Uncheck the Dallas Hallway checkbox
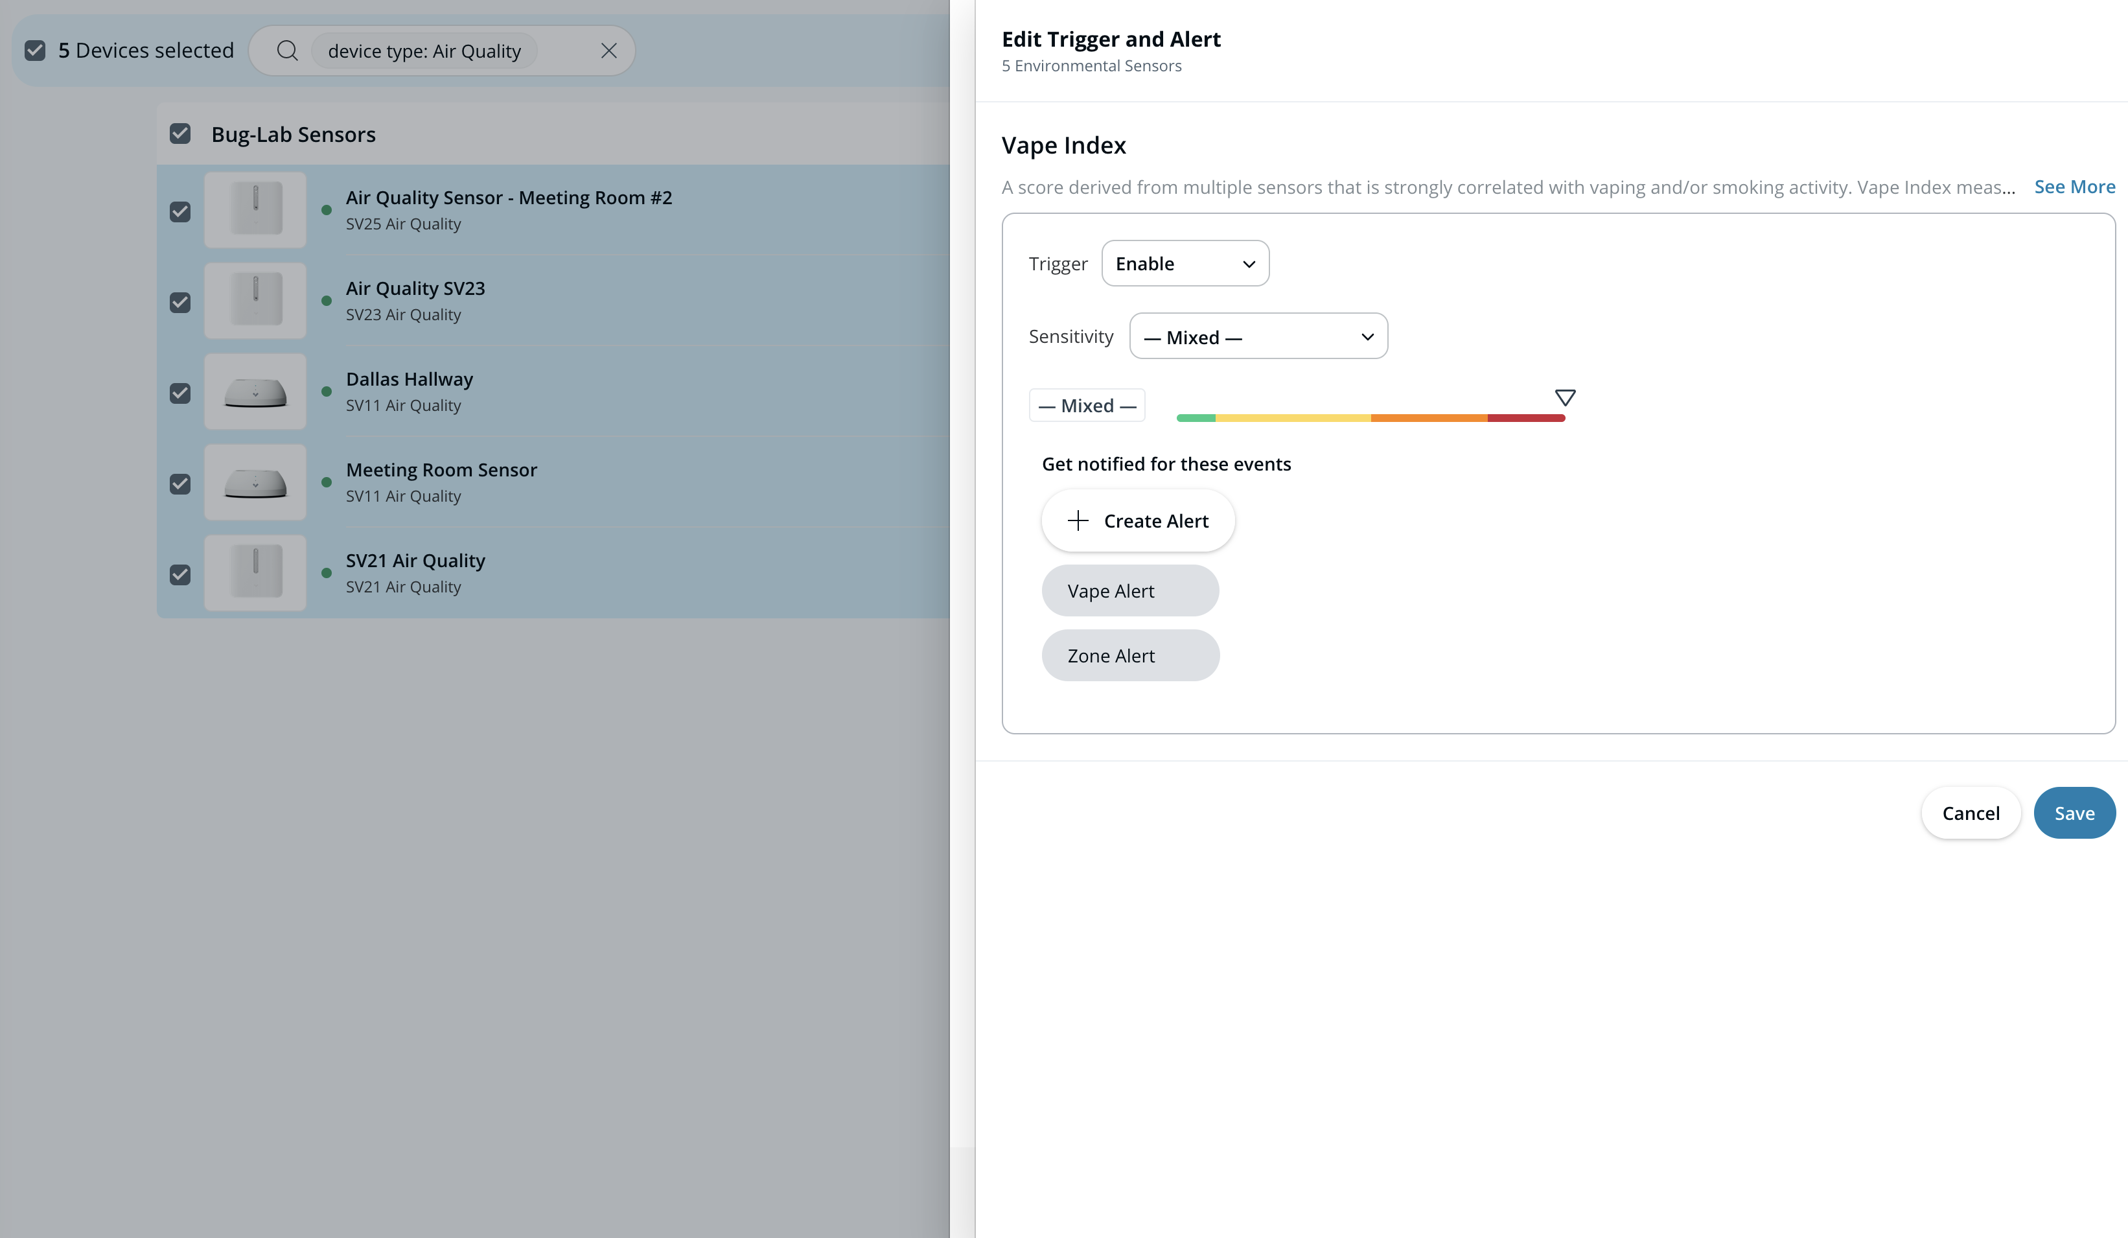The width and height of the screenshot is (2128, 1238). tap(180, 393)
